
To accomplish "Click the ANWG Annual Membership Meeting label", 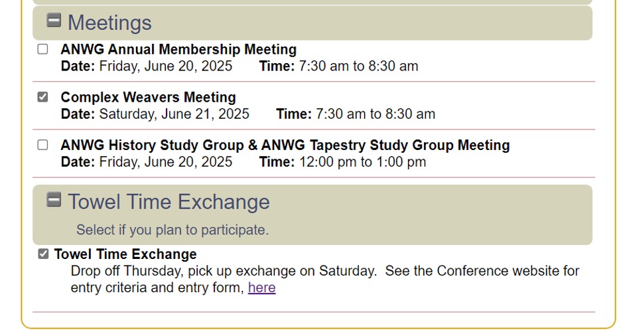I will tap(178, 49).
